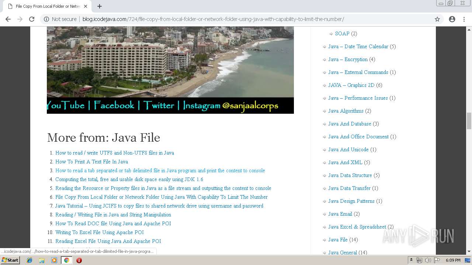
Task: Close the File Copy From Local Folder tab
Action: click(86, 6)
